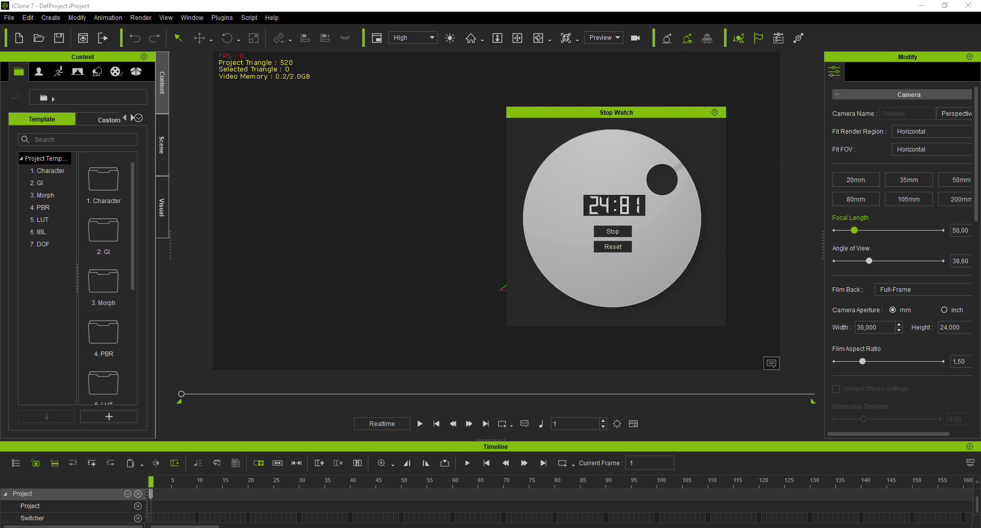This screenshot has height=528, width=981.
Task: Click the Home view icon
Action: coord(471,38)
